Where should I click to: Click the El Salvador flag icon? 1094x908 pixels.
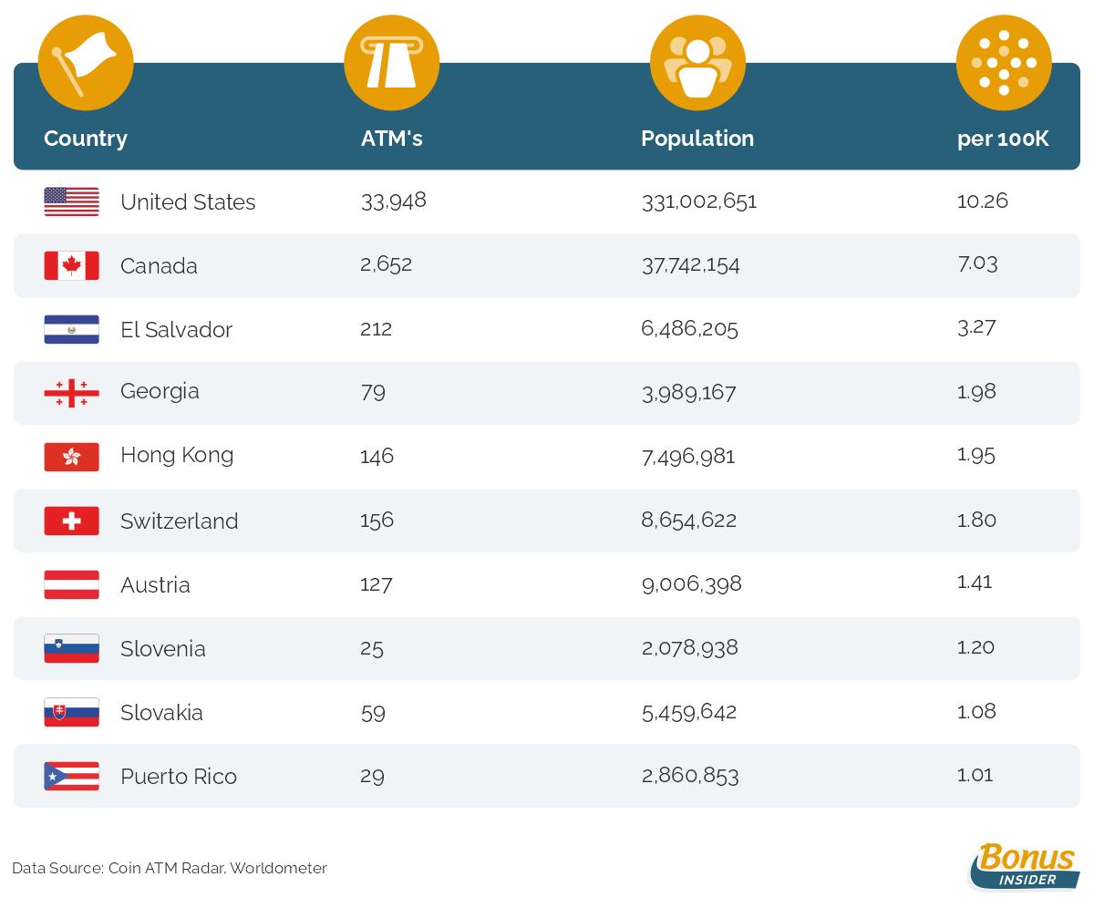pos(71,329)
